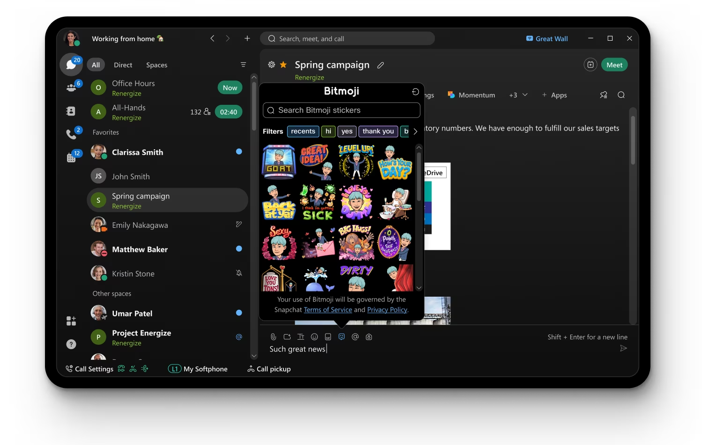Open the apps grid icon in sidebar

click(x=71, y=321)
